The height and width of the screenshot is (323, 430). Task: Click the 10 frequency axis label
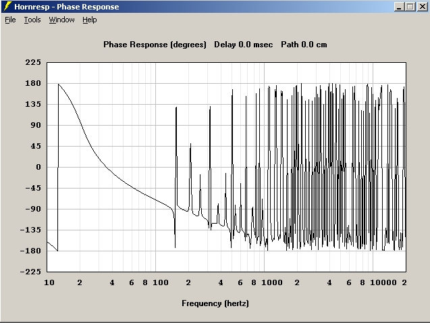point(49,282)
